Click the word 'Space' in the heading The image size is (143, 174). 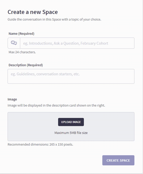(50, 12)
